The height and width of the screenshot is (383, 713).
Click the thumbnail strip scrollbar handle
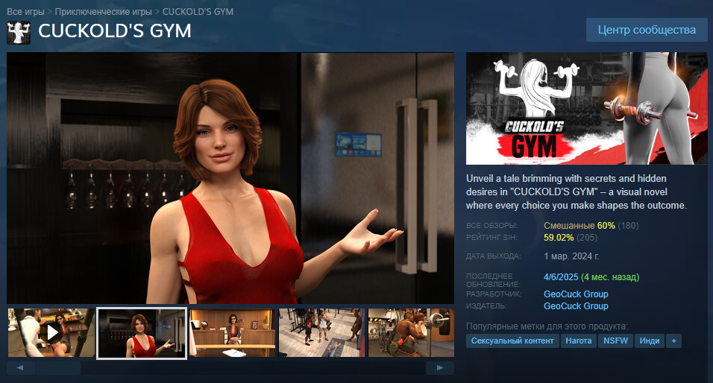tap(58, 368)
